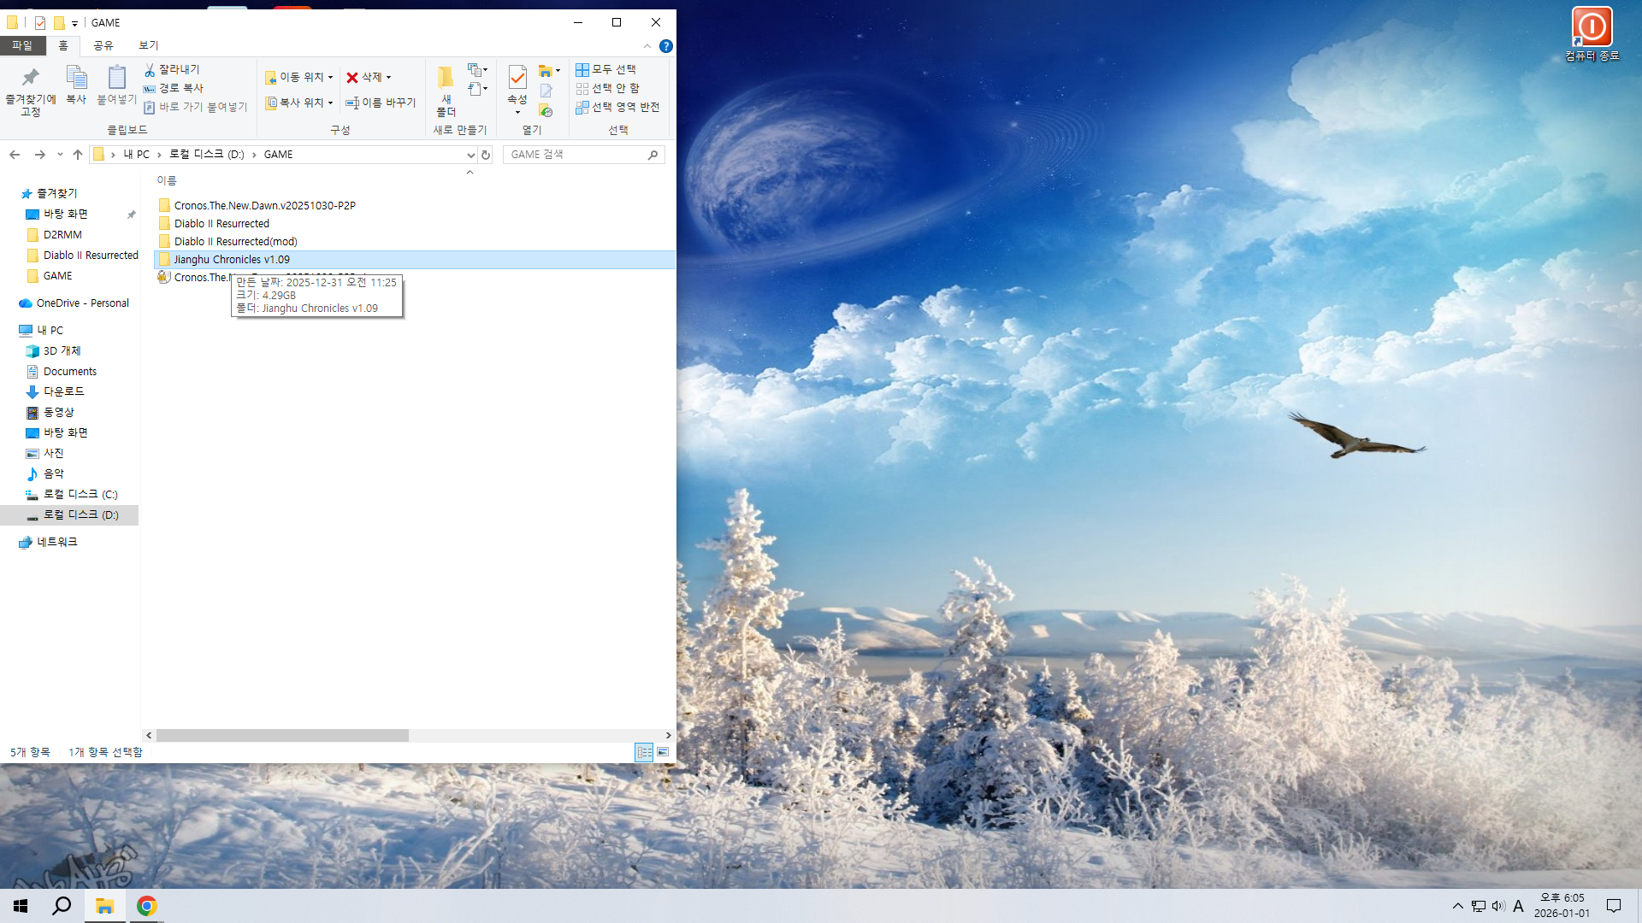Click the blue Help question mark icon
This screenshot has width=1642, height=923.
(x=666, y=46)
